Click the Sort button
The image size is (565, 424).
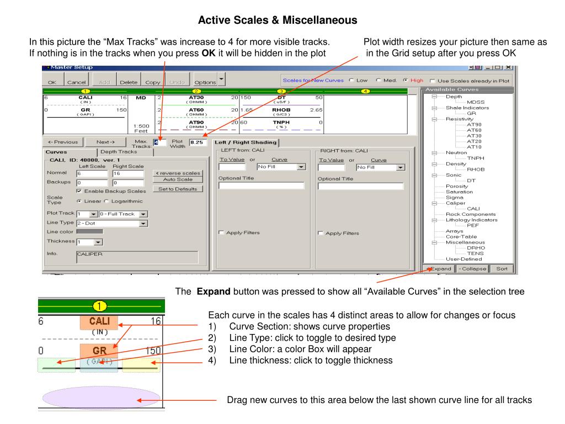coord(502,269)
